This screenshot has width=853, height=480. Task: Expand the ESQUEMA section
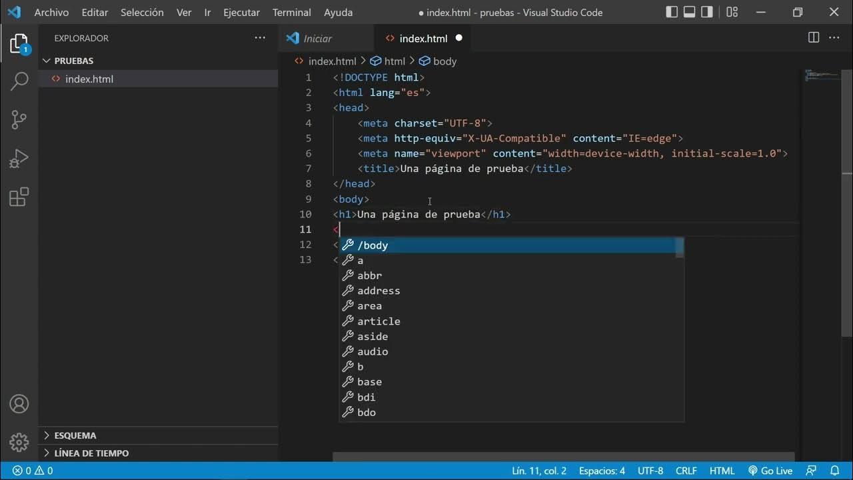pos(73,435)
